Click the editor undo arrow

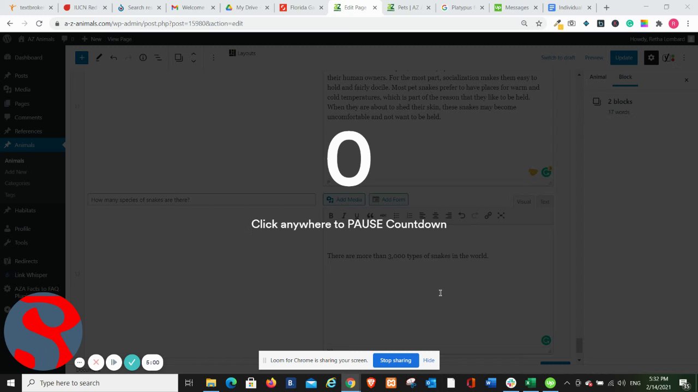click(x=113, y=58)
